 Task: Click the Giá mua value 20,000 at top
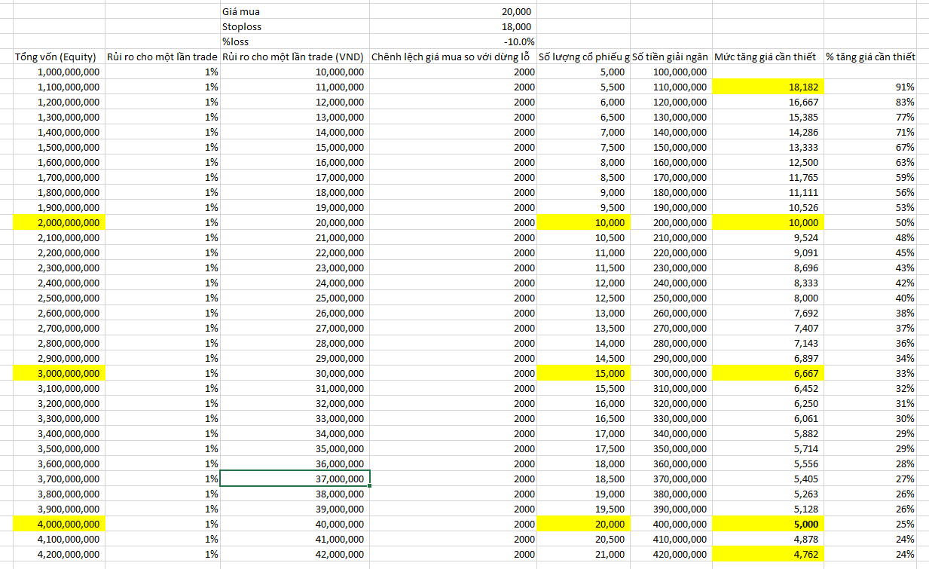point(454,11)
